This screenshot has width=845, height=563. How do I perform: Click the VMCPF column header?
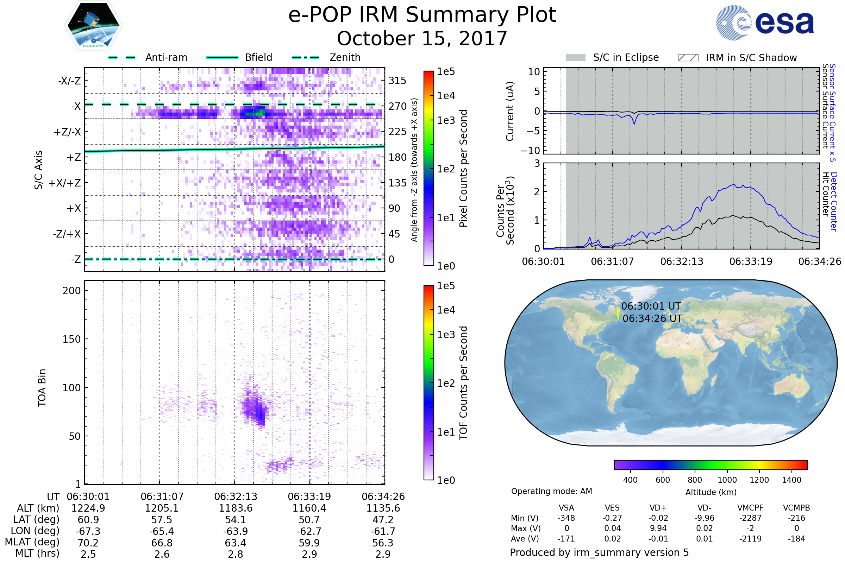[750, 508]
